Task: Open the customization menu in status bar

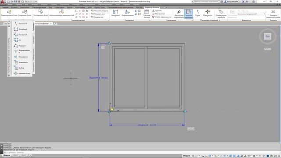Action: point(279,156)
